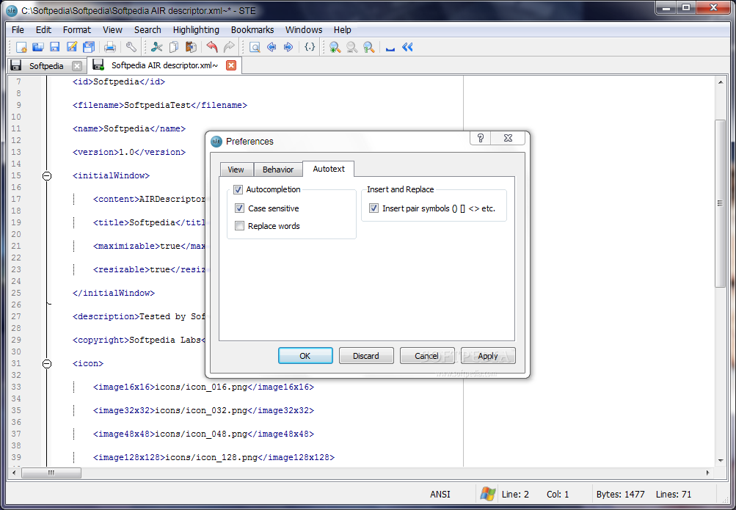
Task: Click line number 33 in the gutter
Action: [x=16, y=387]
